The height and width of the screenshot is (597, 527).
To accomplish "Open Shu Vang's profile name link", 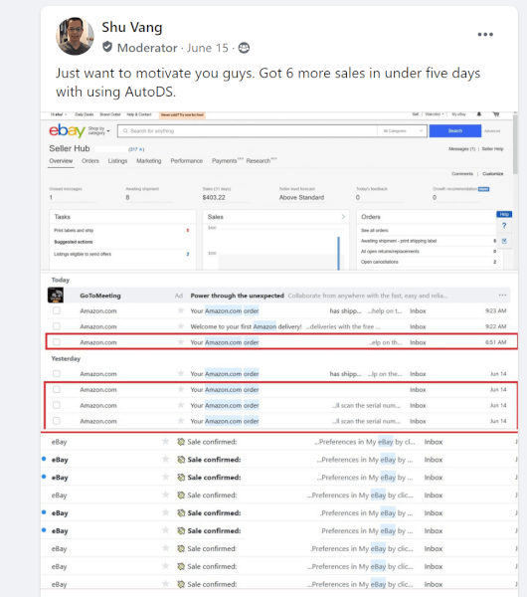I will pos(132,27).
